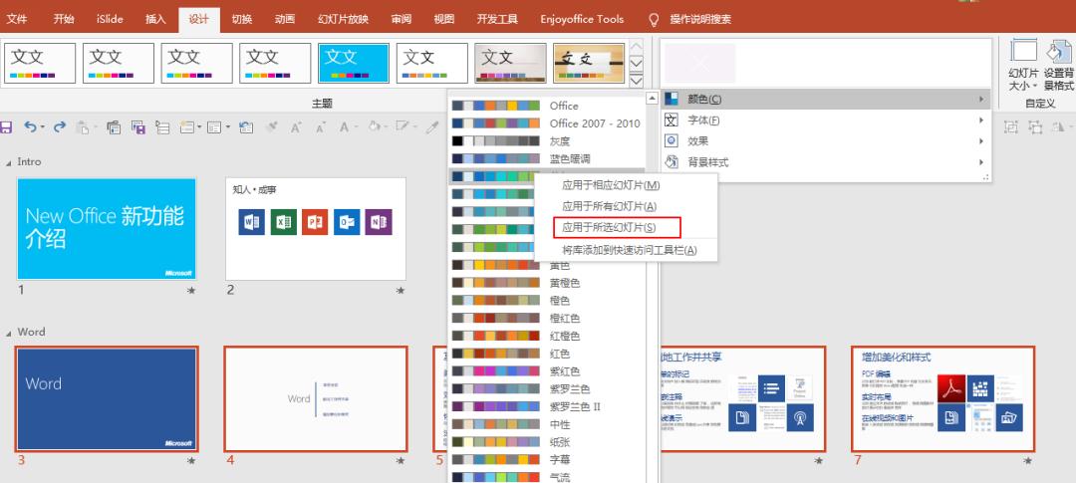This screenshot has width=1076, height=483.
Task: Select slide 3 blue Word thumbnail
Action: coord(107,399)
